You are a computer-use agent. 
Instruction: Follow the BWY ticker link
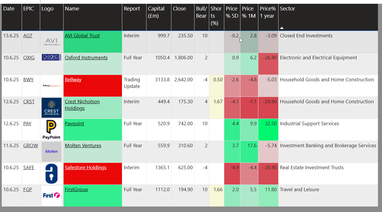pos(28,80)
